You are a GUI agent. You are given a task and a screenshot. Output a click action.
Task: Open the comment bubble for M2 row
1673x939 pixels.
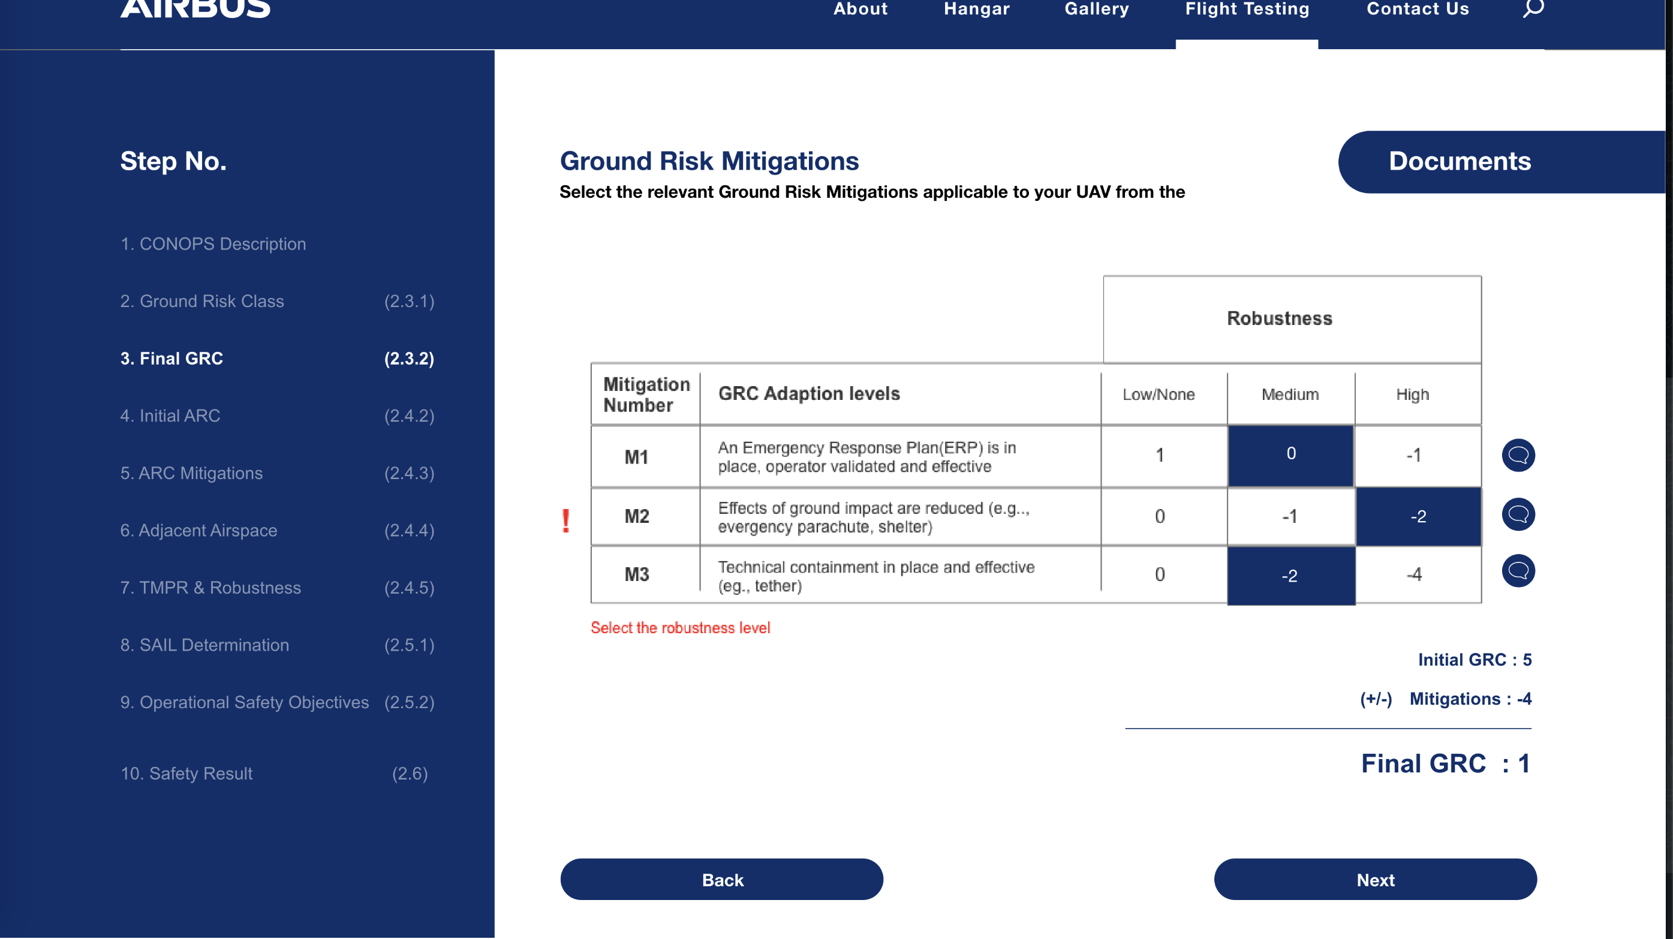pos(1518,515)
